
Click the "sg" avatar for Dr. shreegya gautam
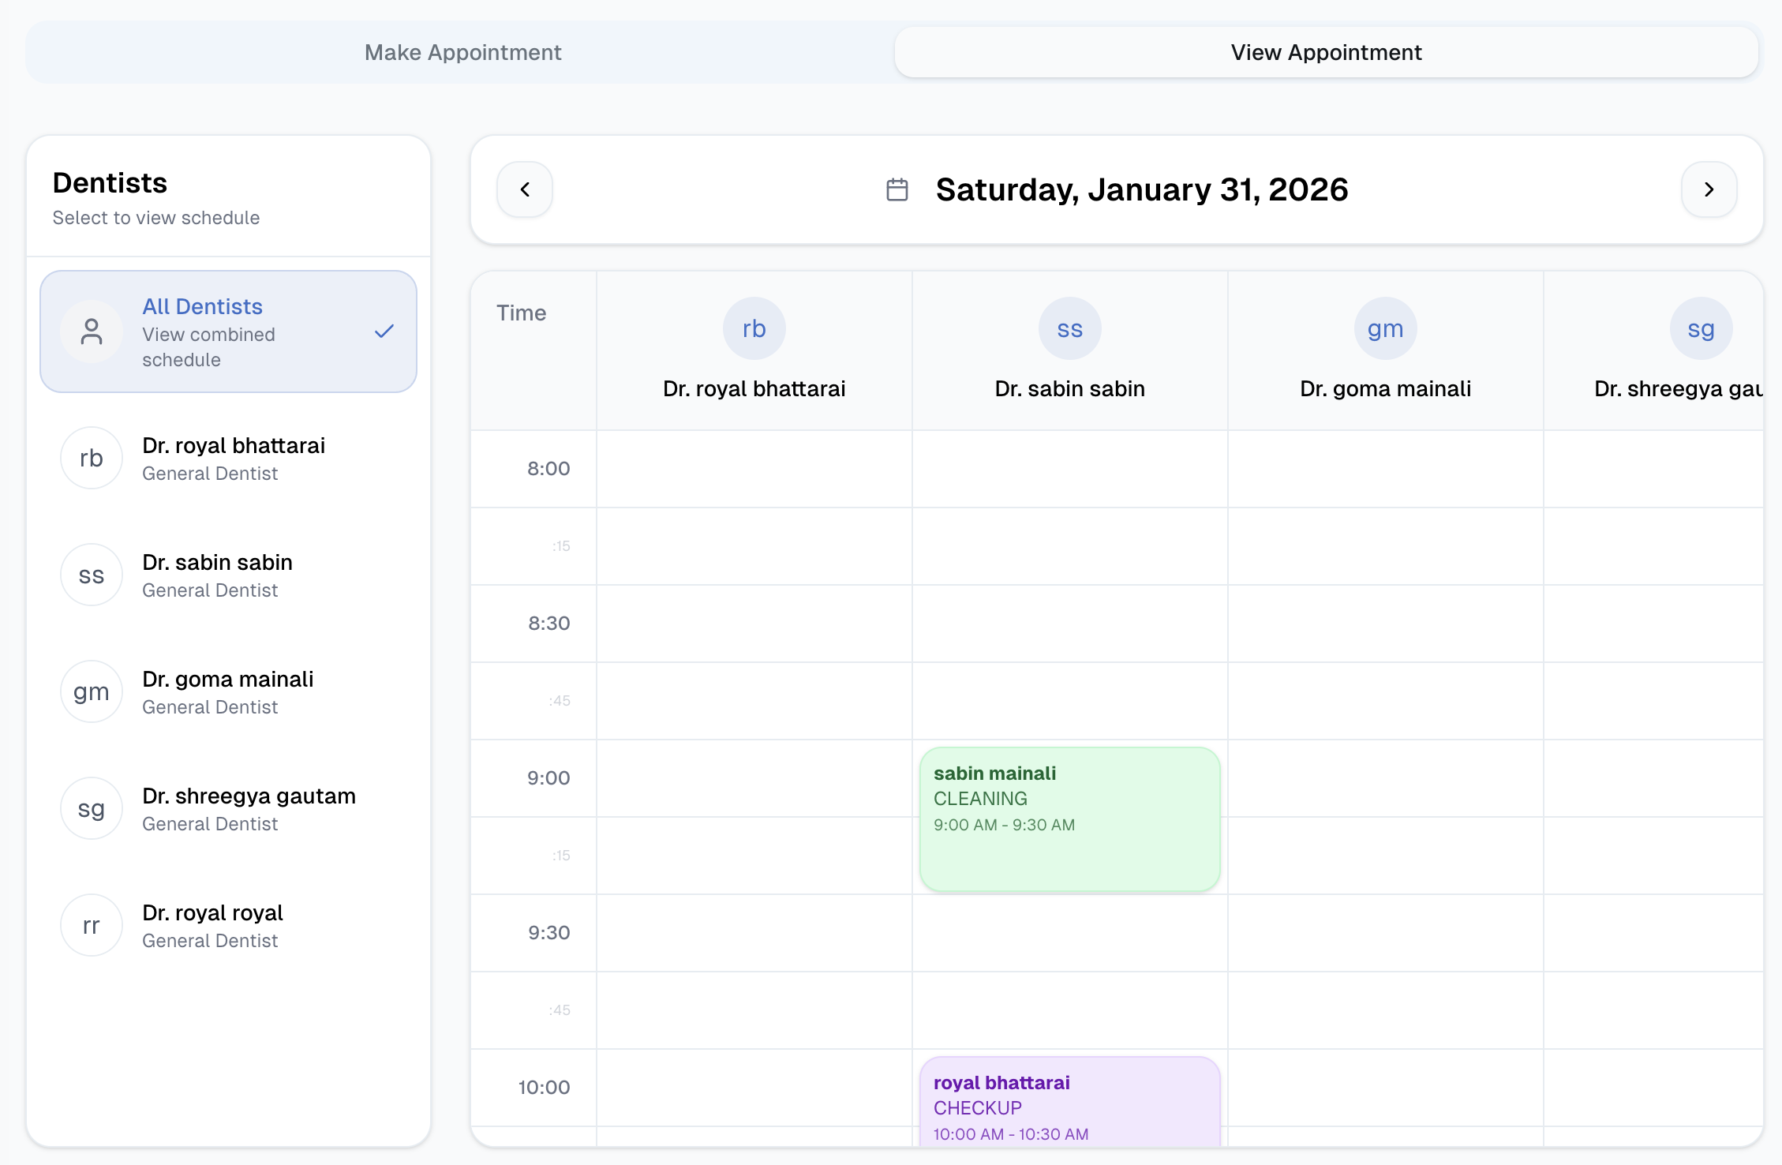92,808
